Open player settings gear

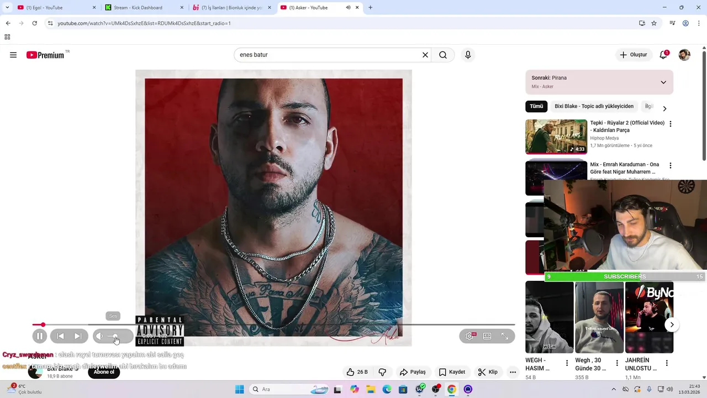tap(469, 336)
